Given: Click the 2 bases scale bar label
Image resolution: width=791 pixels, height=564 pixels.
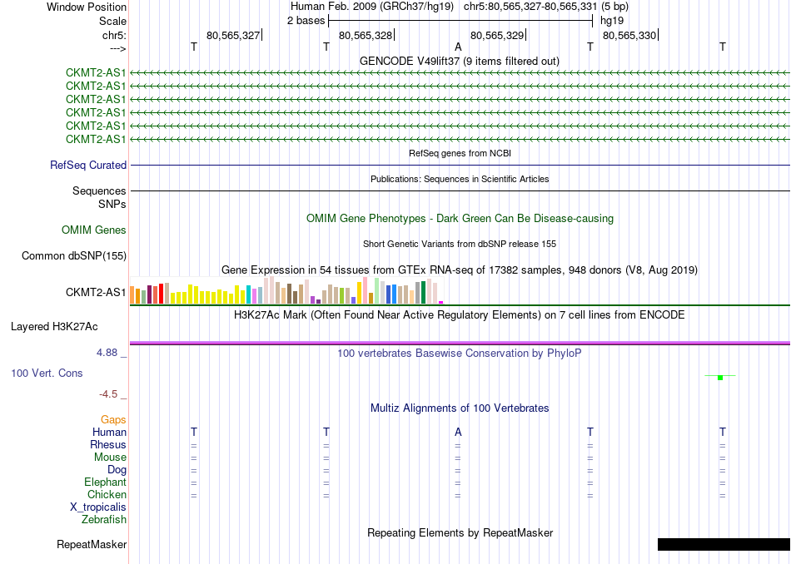Looking at the screenshot, I should point(306,21).
